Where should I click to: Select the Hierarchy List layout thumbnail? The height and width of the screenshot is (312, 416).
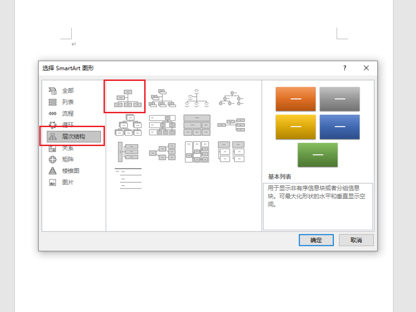tap(231, 152)
